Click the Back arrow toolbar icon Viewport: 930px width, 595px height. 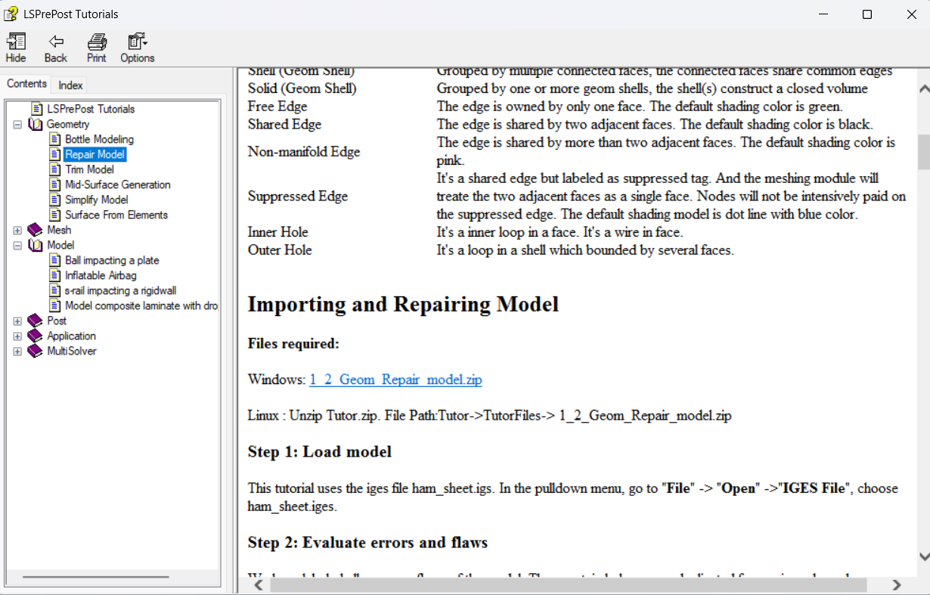click(x=55, y=47)
